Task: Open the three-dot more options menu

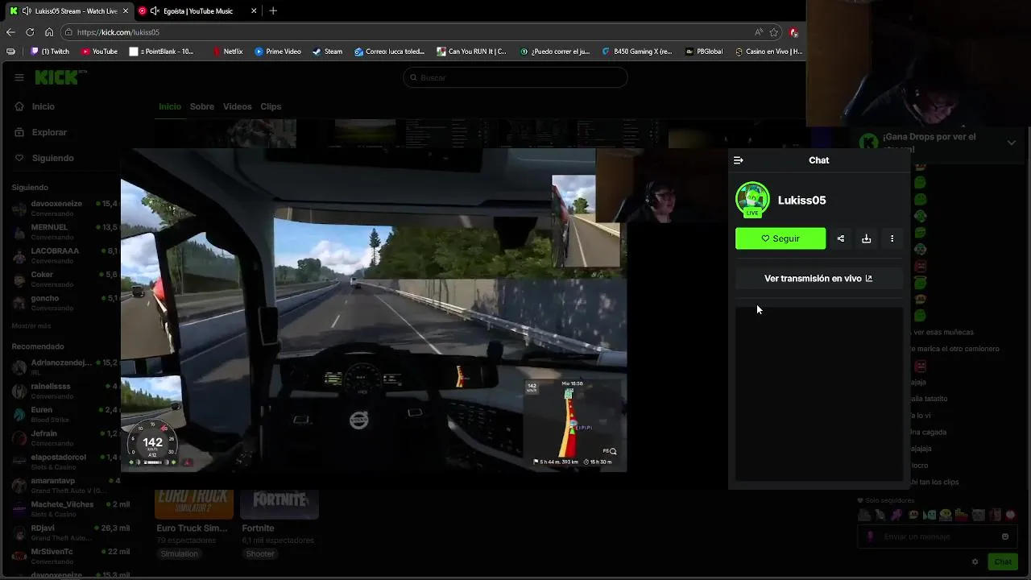Action: coord(892,238)
